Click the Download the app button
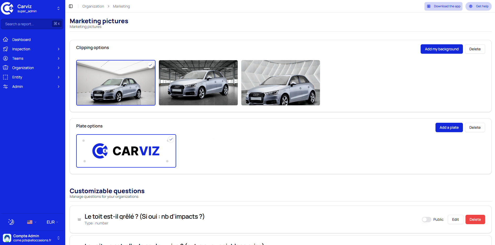 coord(443,6)
